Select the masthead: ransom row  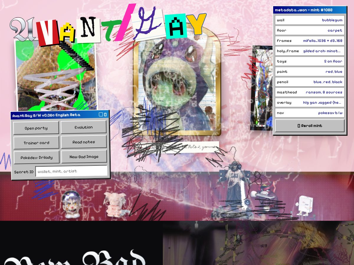[x=310, y=92]
